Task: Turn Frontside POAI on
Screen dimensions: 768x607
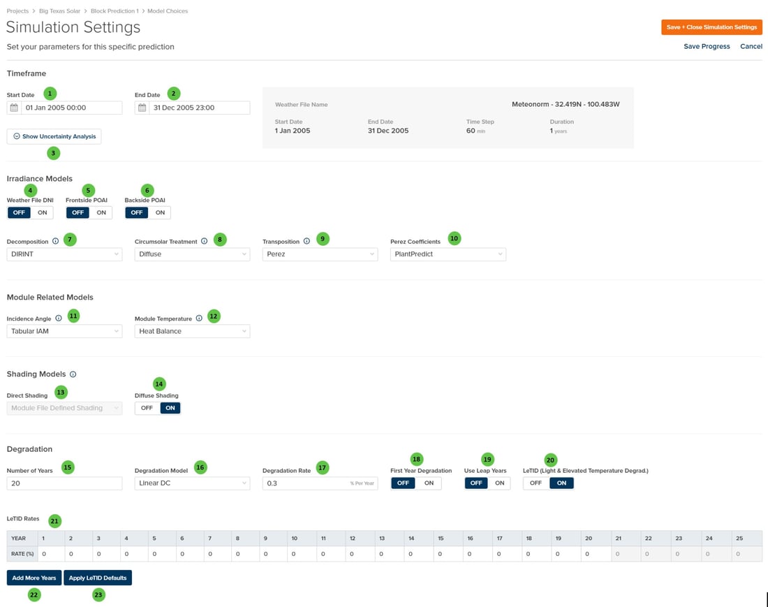Action: tap(101, 212)
